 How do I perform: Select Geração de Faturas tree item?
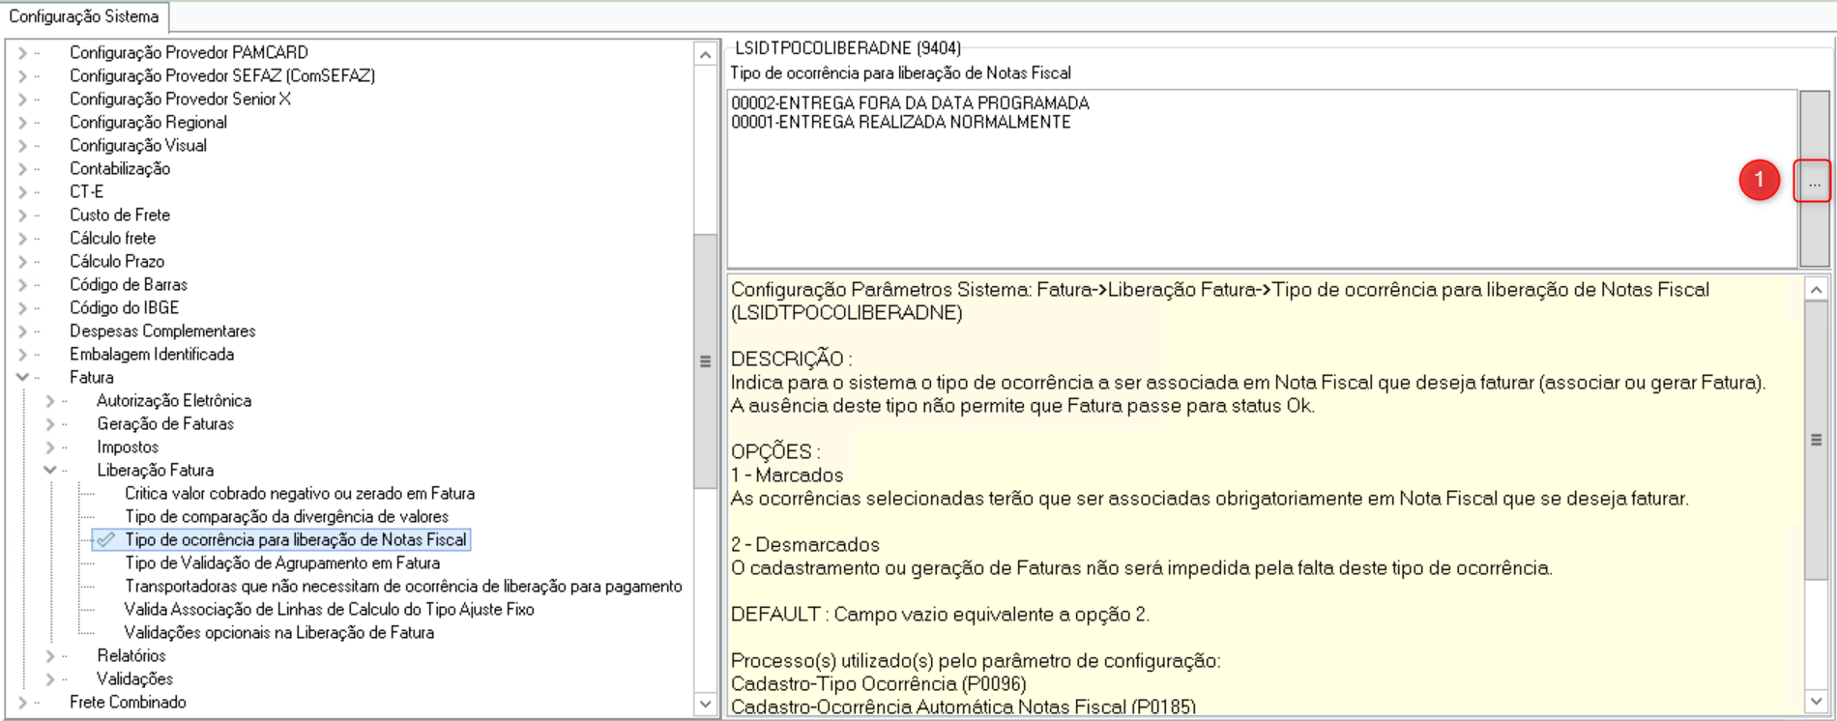pyautogui.click(x=165, y=423)
